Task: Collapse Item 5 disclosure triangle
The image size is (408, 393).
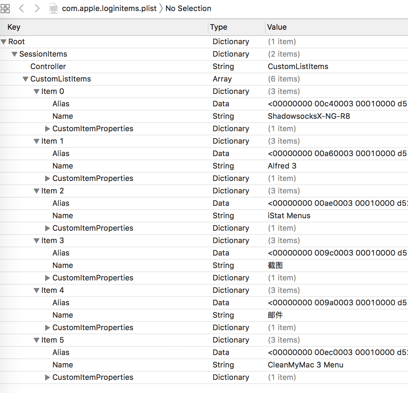Action: (x=37, y=340)
